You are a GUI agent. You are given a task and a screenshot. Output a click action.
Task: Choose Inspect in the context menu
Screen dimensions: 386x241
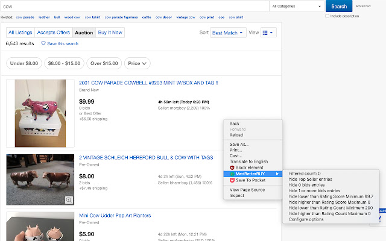click(x=253, y=195)
